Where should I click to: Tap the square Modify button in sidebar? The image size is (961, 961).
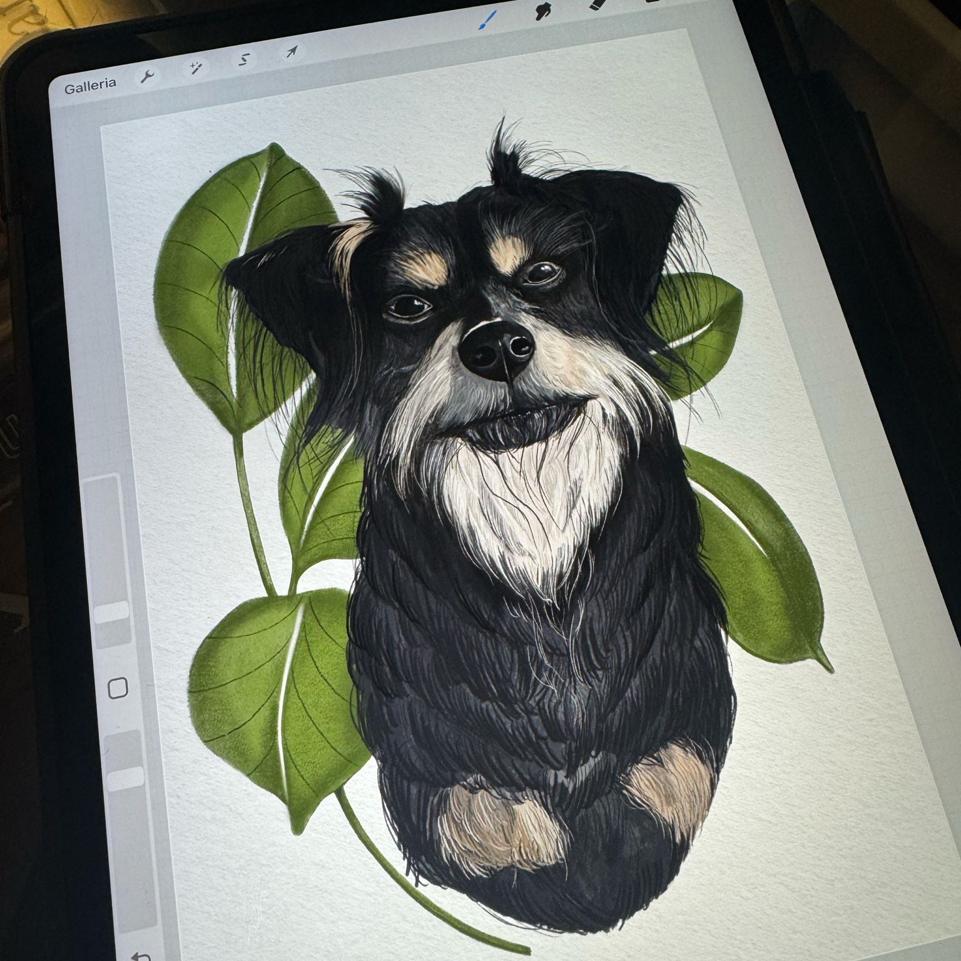118,688
